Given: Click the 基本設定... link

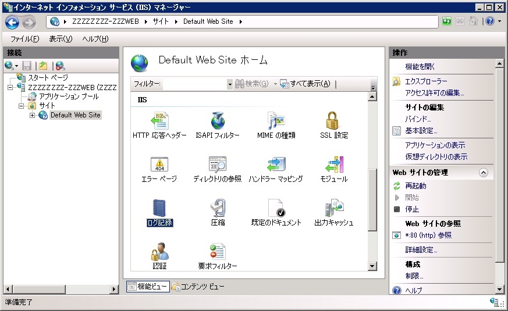Looking at the screenshot, I should 421,131.
